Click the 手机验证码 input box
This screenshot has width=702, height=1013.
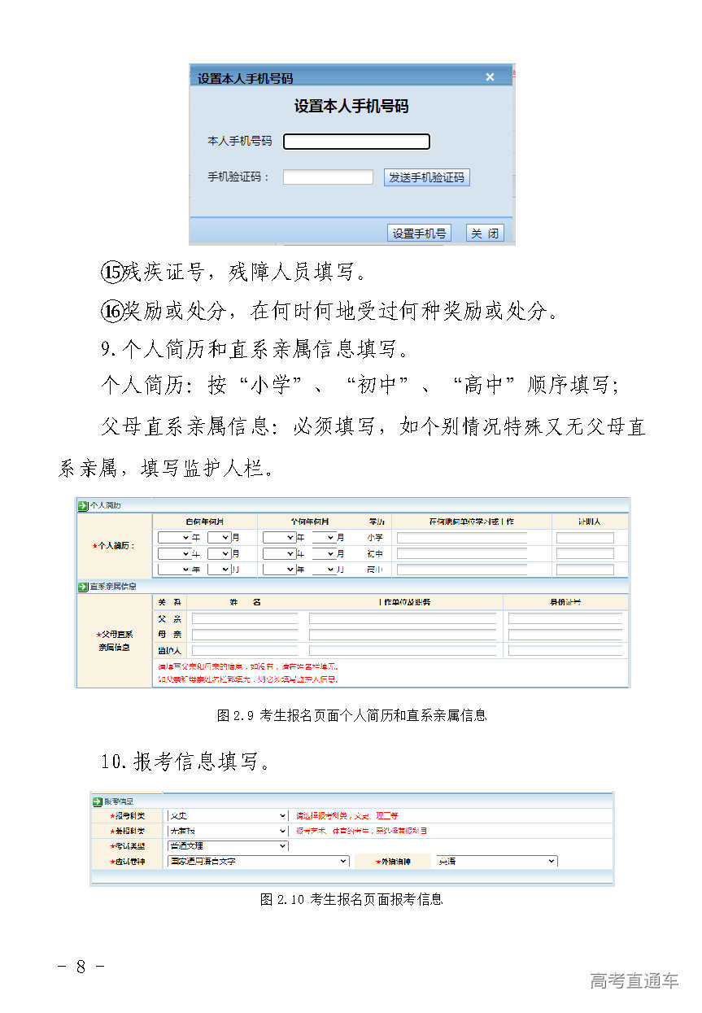tap(328, 177)
